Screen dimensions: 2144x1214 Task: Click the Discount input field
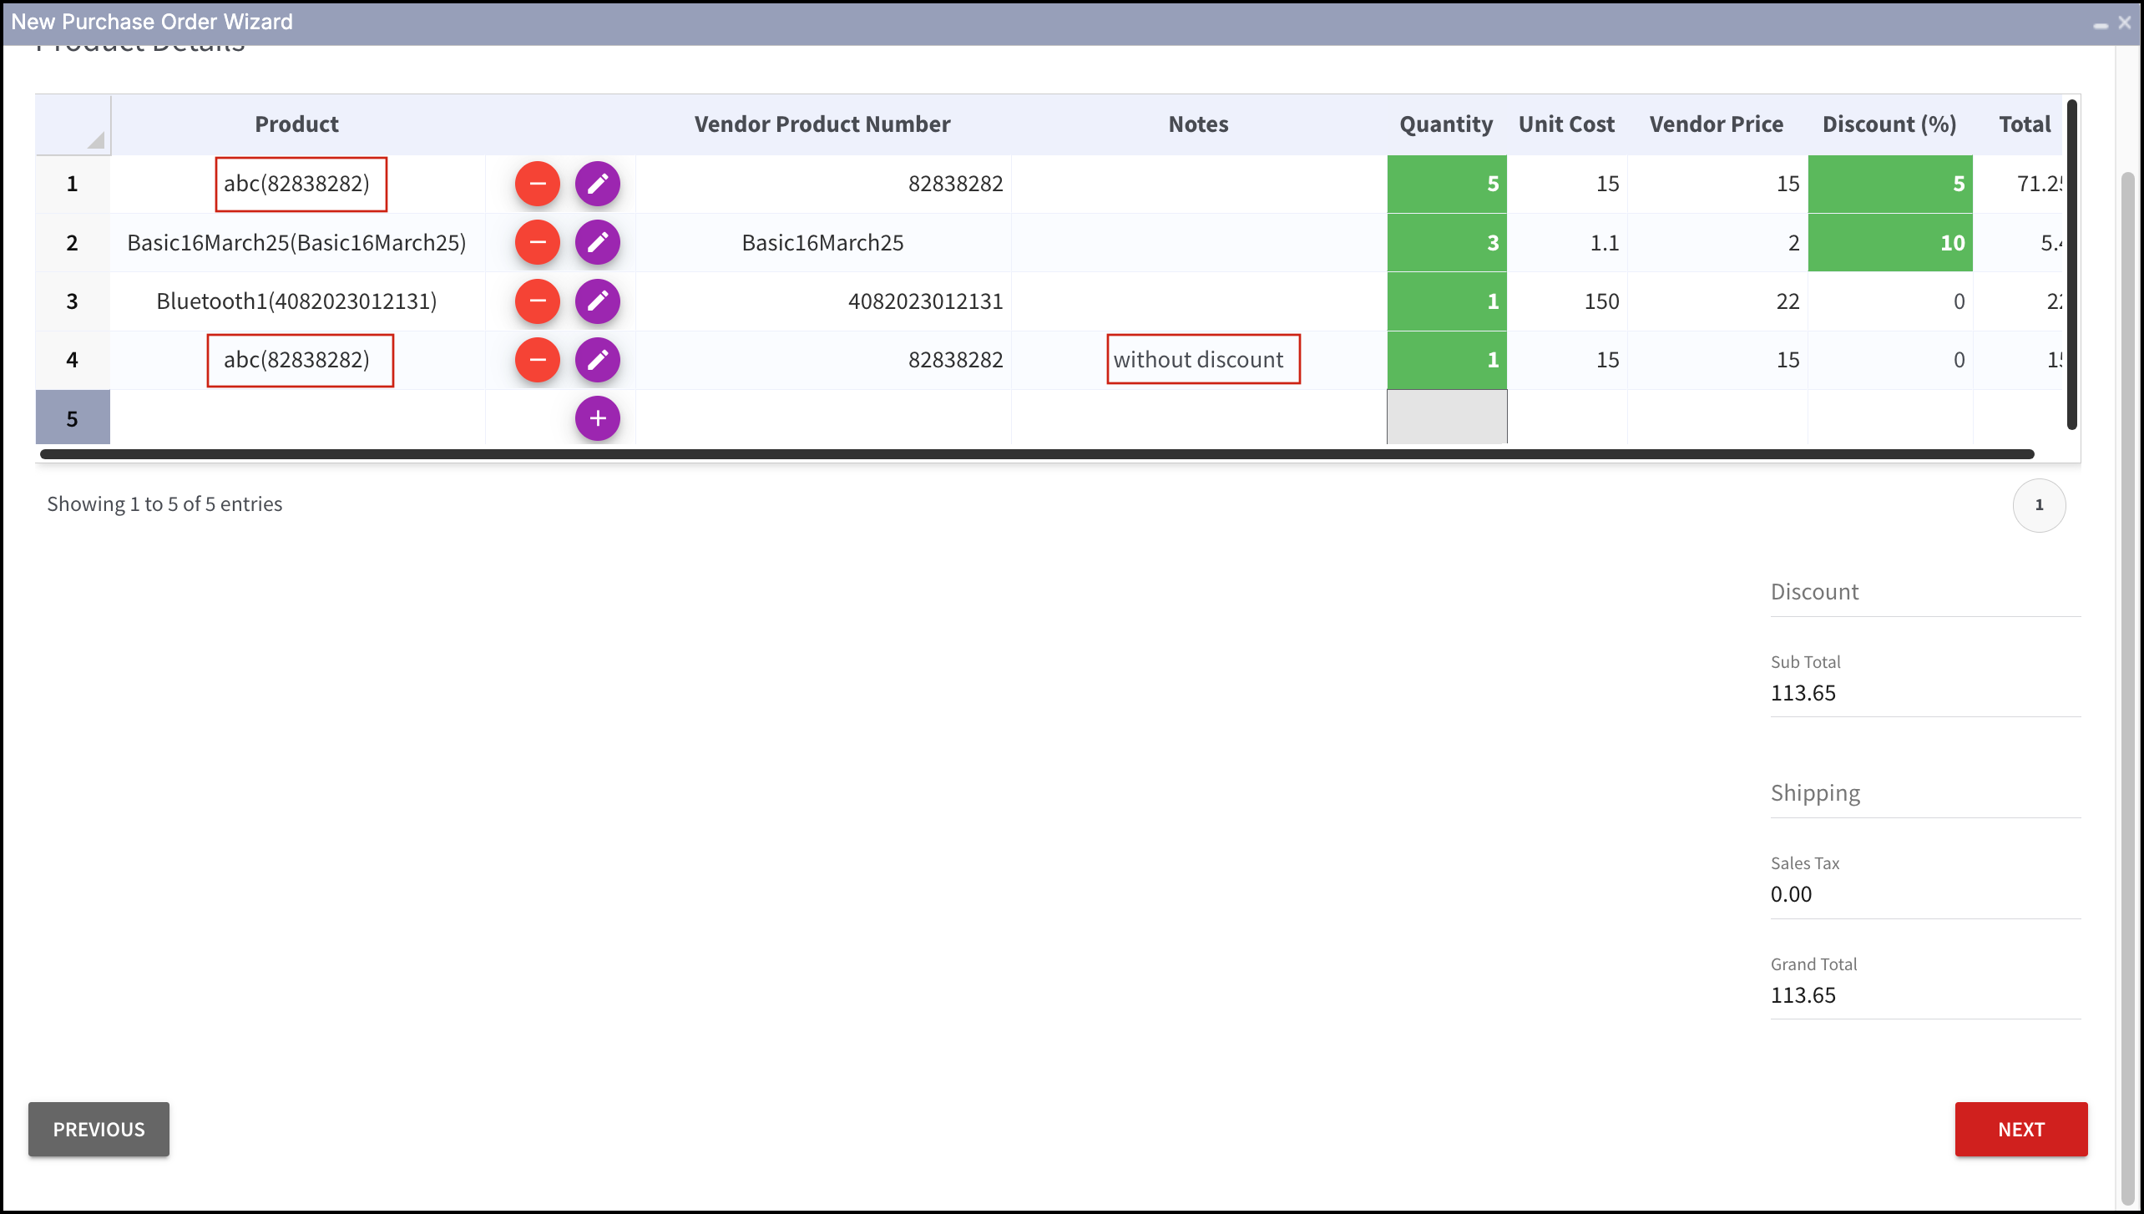(1925, 592)
